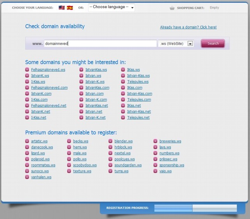Click plus icon next to vaio.ws

point(155,171)
